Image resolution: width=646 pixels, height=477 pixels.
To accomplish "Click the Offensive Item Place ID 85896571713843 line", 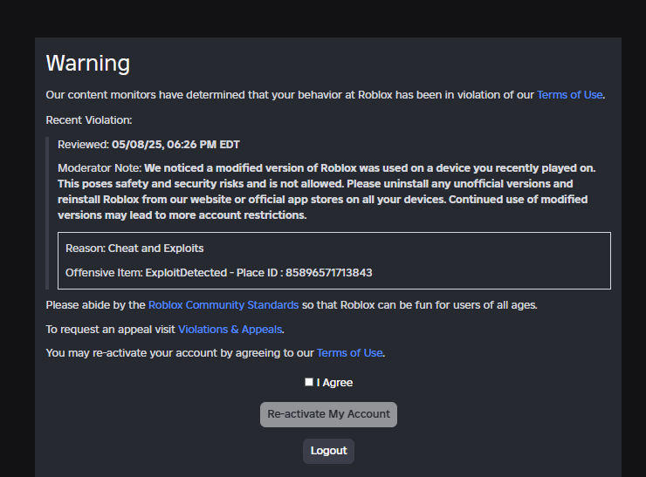I will (x=219, y=273).
